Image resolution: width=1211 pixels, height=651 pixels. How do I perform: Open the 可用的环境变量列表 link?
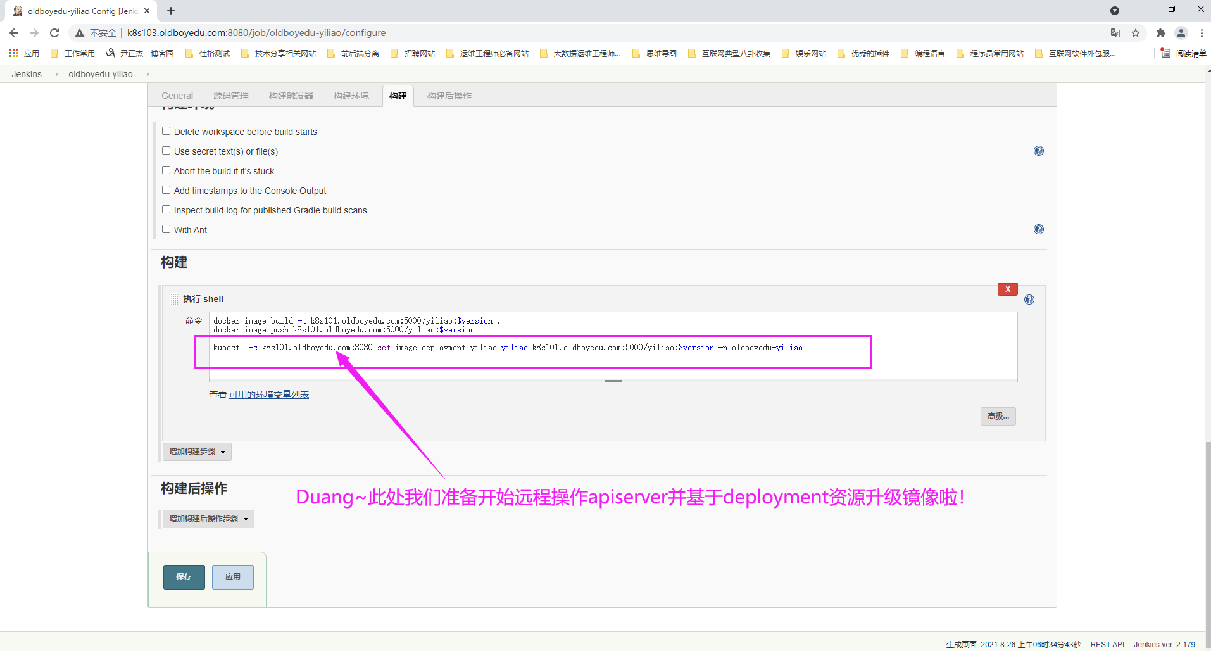click(x=268, y=395)
